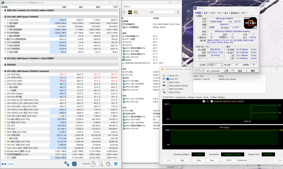Switch to the memory tab in CPU-Z
Viewport: 283px width, 169px height.
point(213,13)
